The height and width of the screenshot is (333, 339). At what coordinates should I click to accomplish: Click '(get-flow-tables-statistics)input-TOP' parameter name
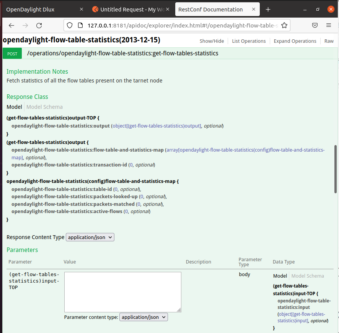pos(34,281)
